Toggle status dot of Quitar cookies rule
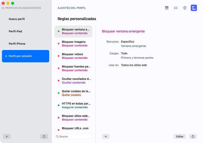Viewport: 203px width, 143px height. [x=59, y=93]
